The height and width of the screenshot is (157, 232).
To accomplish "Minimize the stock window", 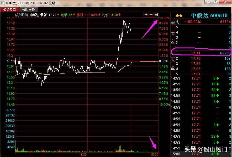I will (x=208, y=2).
